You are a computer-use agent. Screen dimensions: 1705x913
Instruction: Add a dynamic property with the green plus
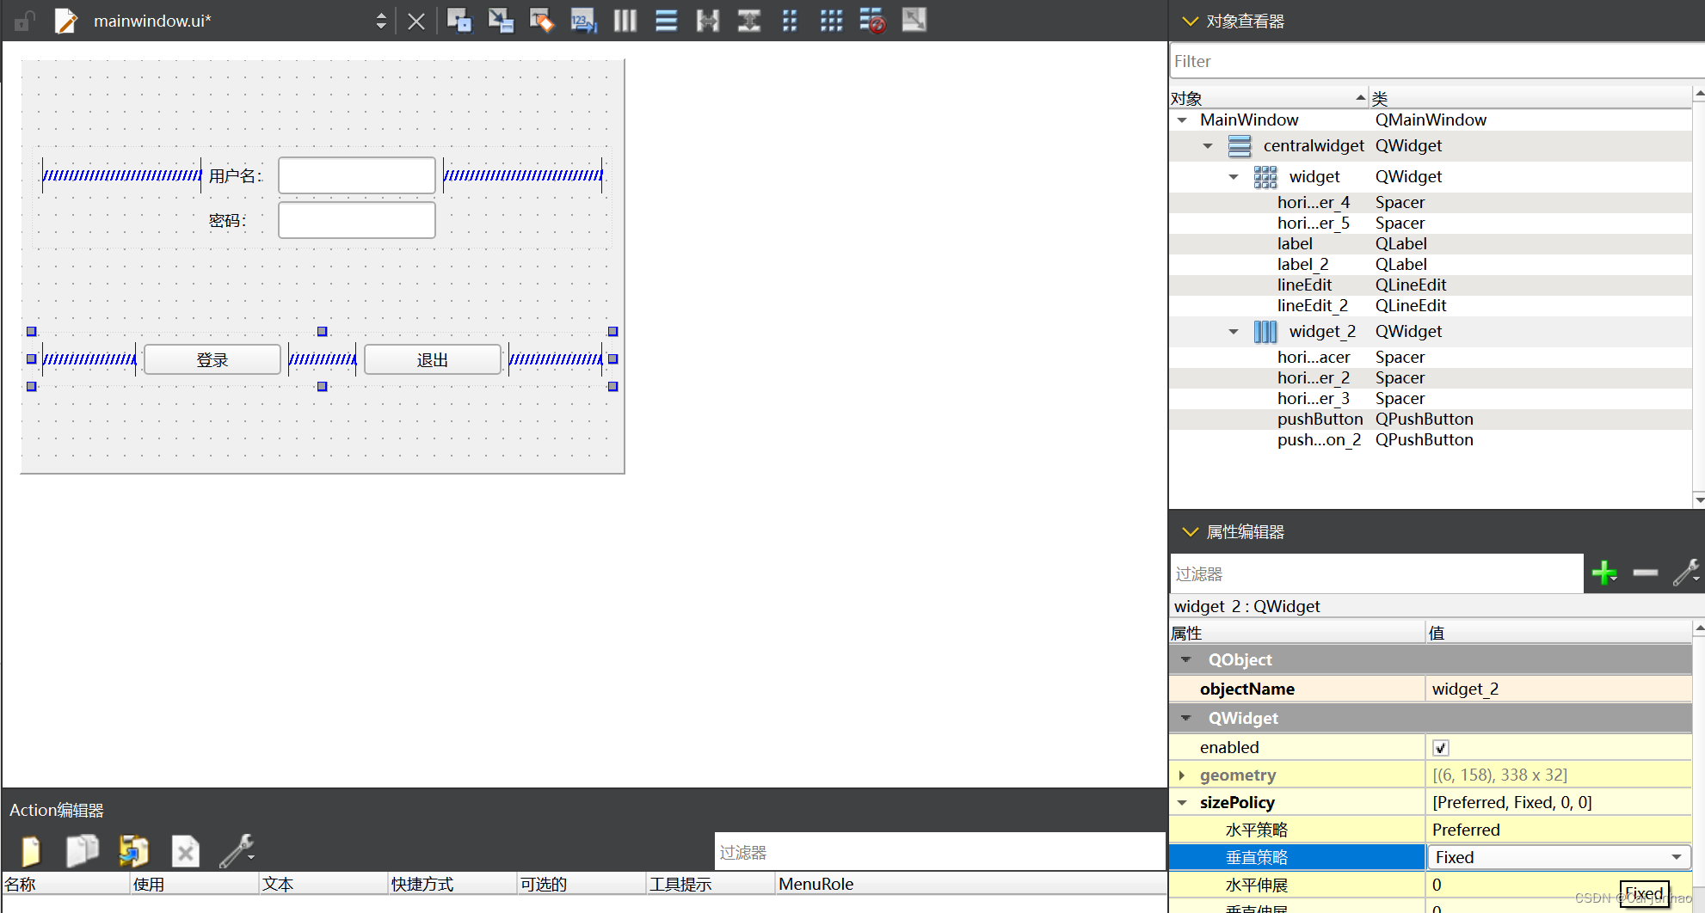tap(1604, 573)
